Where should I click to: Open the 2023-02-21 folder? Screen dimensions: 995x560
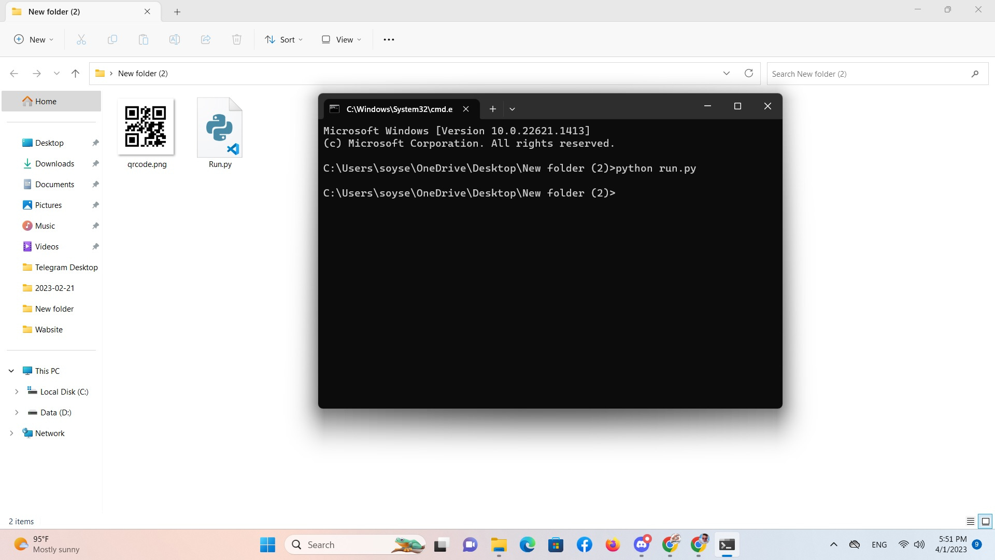[x=54, y=288]
